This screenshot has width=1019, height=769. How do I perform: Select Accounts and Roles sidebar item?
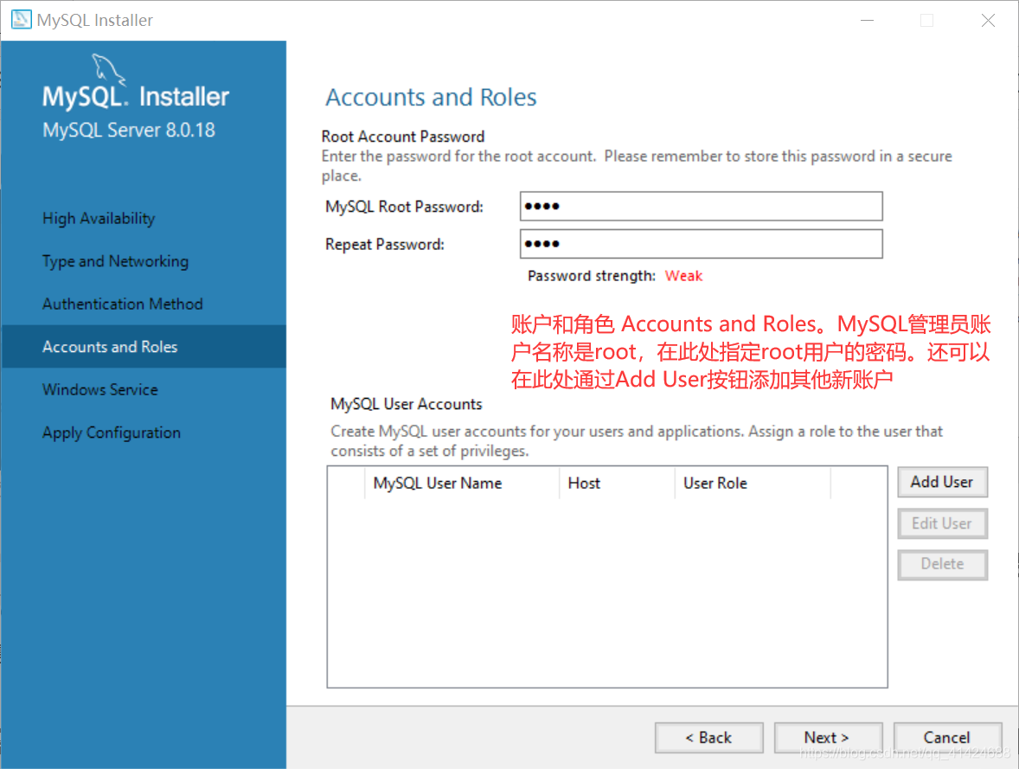[144, 347]
